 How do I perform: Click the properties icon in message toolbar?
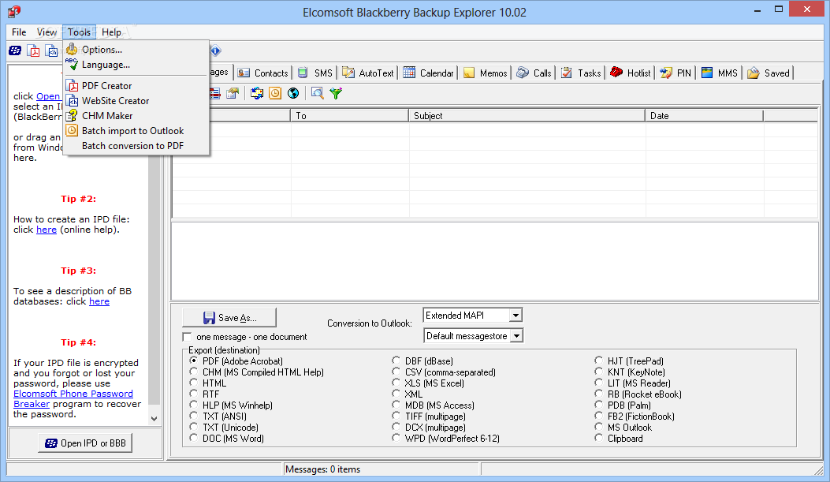pos(233,93)
